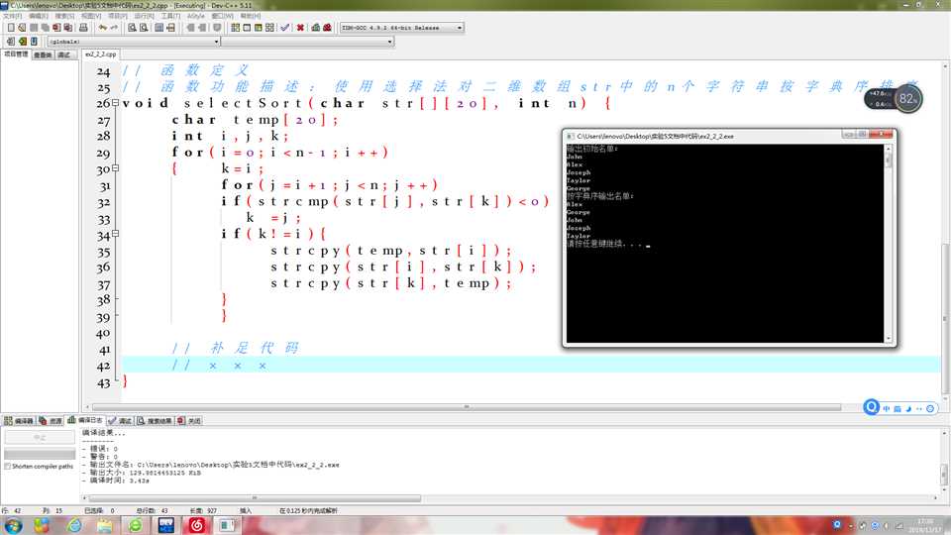Open the 编译器 bottom panel tab
The width and height of the screenshot is (951, 535).
pyautogui.click(x=19, y=421)
